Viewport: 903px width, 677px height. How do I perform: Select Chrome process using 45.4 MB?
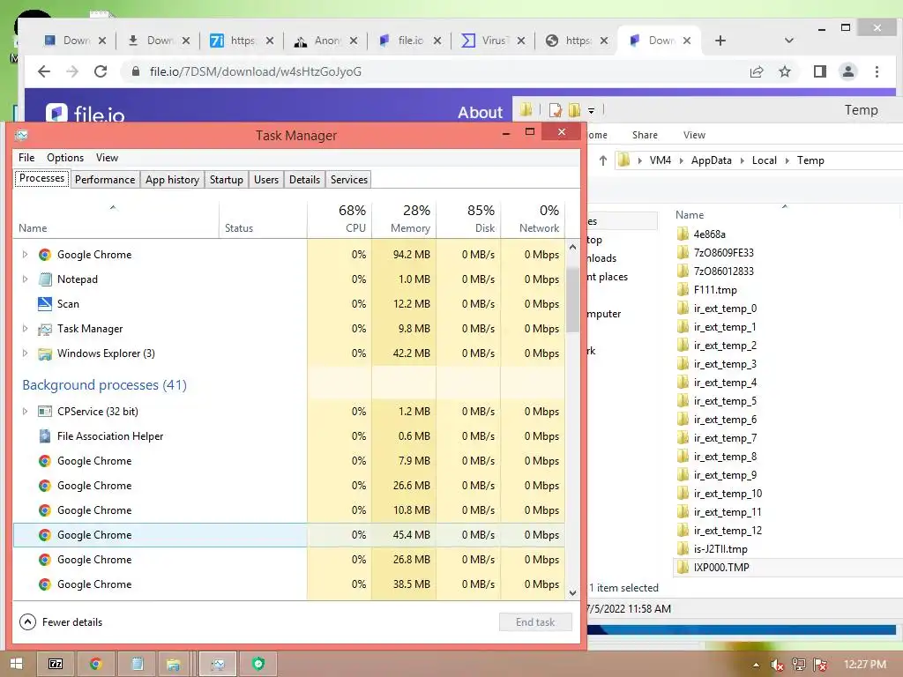289,535
